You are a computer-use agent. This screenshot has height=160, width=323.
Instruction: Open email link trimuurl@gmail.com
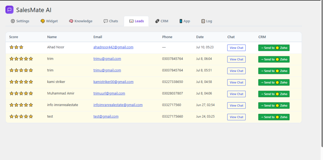[x=109, y=93]
